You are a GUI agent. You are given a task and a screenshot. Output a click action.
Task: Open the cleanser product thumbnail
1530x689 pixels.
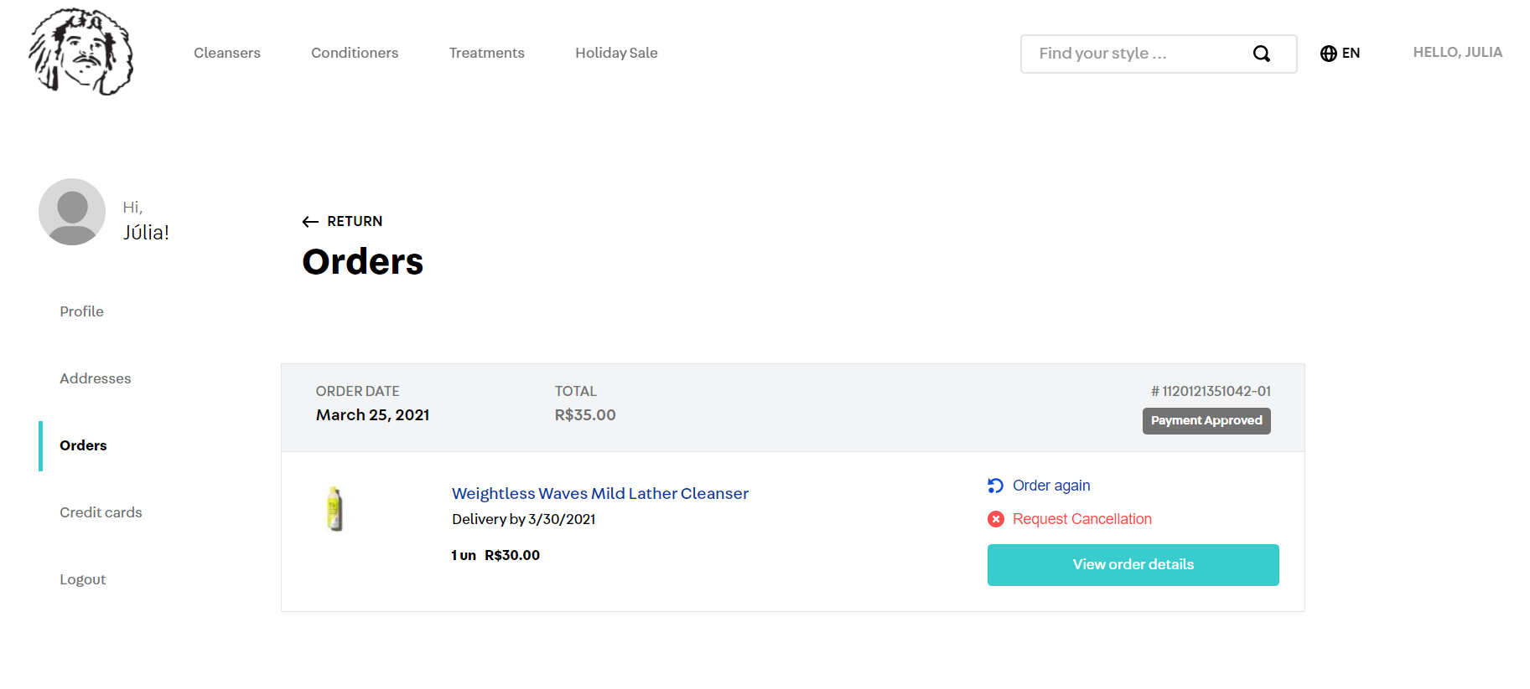[x=335, y=509]
